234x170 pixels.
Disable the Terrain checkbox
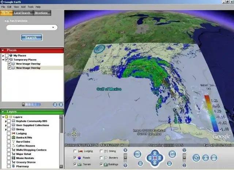click(75, 164)
